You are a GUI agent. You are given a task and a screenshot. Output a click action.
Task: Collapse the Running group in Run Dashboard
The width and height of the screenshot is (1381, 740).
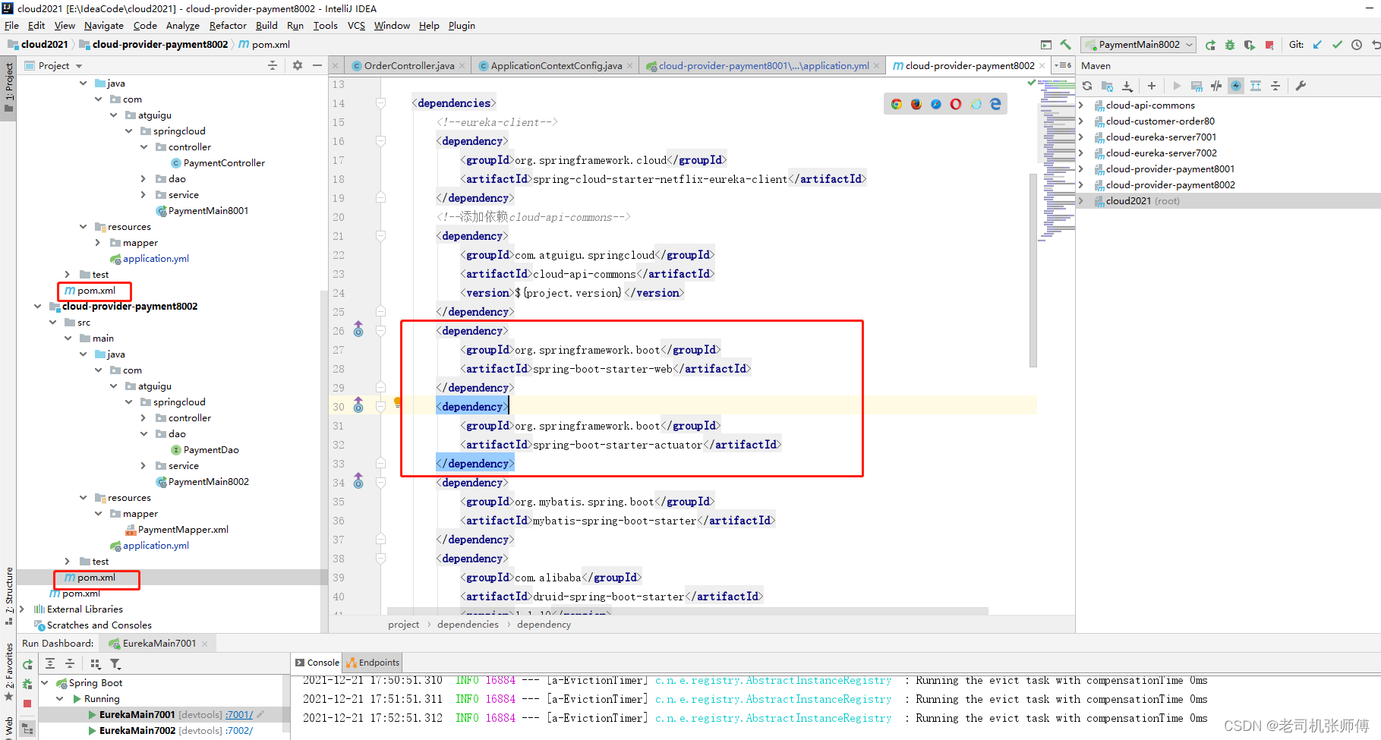point(60,699)
